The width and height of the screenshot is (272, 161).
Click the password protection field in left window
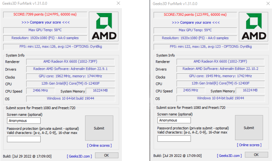(x=24, y=139)
